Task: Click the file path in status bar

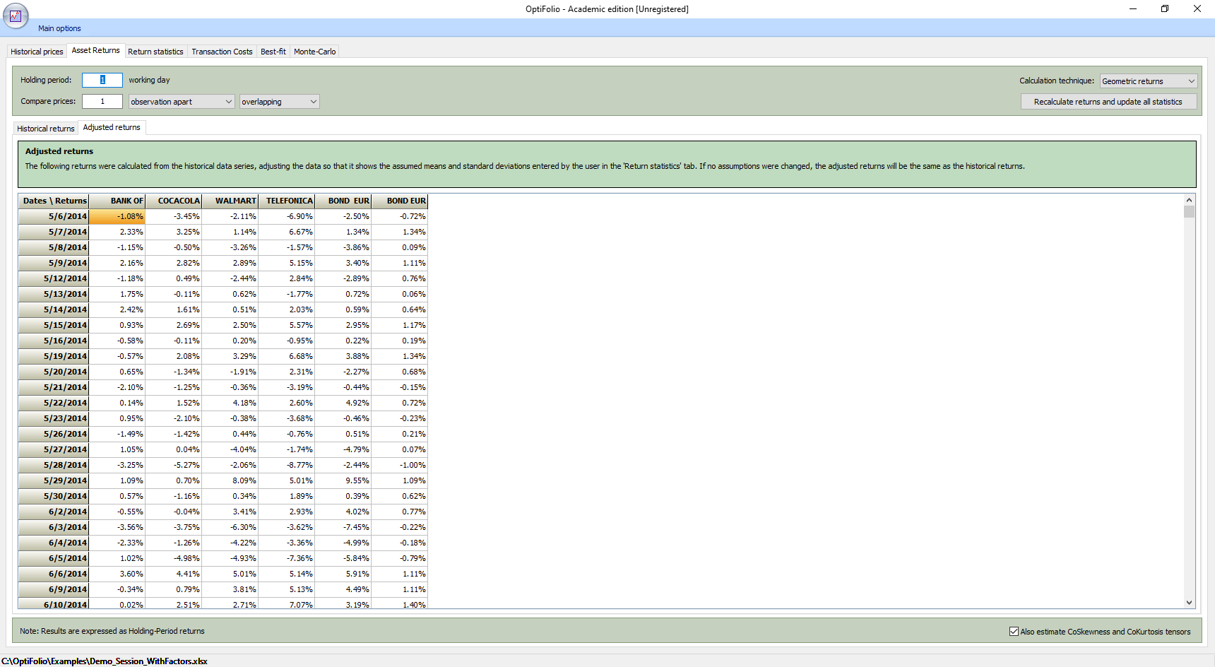Action: pyautogui.click(x=105, y=661)
